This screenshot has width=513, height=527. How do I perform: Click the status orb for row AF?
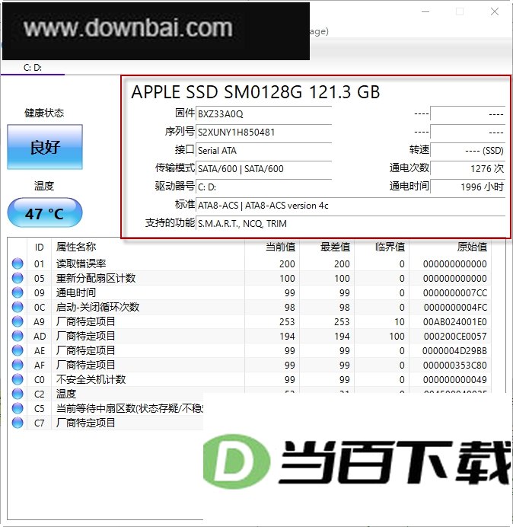(18, 365)
